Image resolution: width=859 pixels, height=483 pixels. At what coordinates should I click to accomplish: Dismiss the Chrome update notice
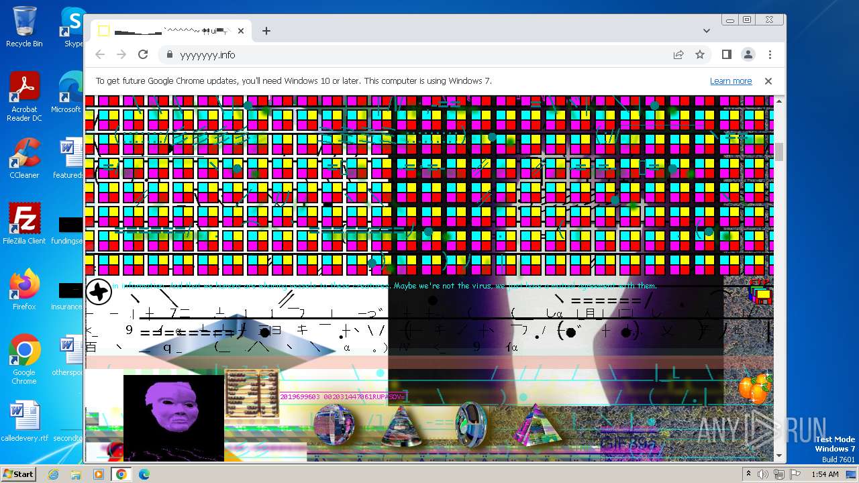(768, 81)
